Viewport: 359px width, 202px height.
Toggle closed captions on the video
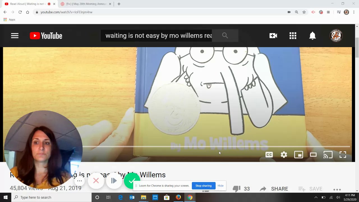tap(269, 155)
